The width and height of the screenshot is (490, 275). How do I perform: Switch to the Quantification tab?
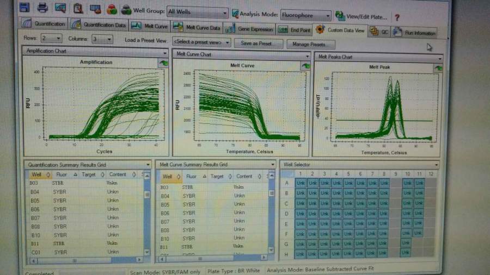43,24
